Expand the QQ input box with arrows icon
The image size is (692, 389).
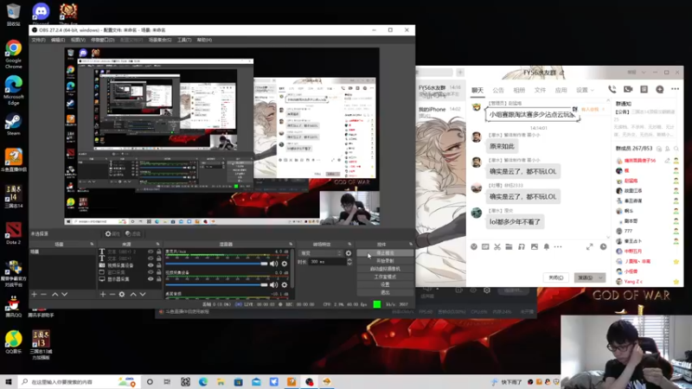(590, 246)
